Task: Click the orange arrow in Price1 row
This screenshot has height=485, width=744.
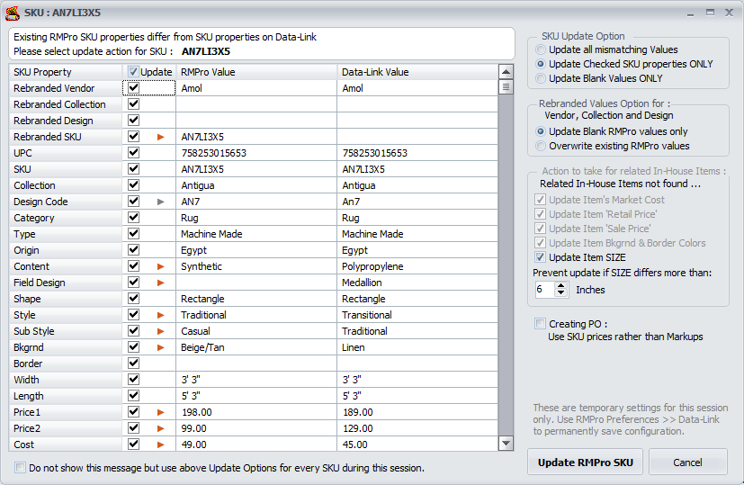Action: click(161, 412)
